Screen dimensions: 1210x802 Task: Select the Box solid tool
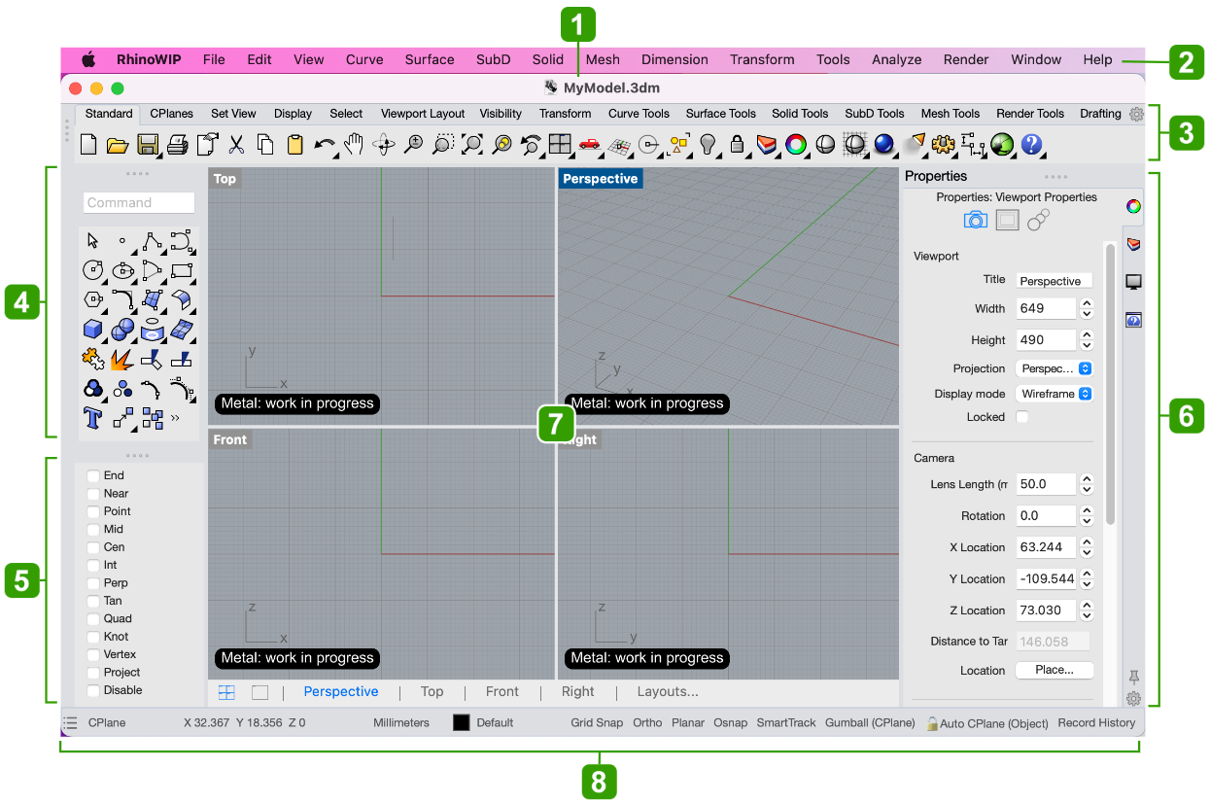tap(93, 330)
